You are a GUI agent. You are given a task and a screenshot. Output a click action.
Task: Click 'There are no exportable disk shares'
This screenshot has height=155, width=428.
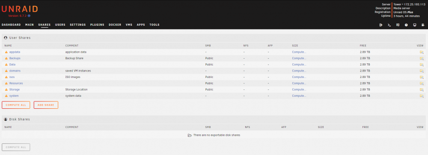[217, 135]
